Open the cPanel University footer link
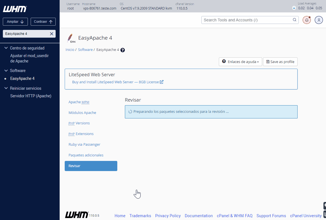The height and width of the screenshot is (220, 326). (306, 216)
